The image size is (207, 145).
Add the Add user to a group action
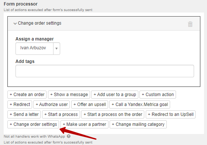coord(115,95)
